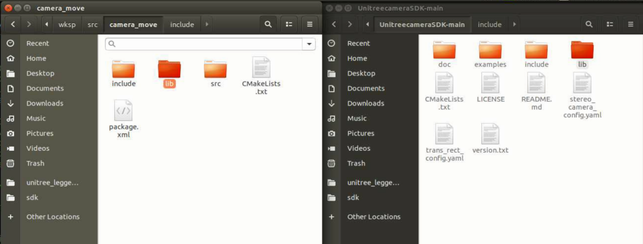Viewport: 643px width, 244px height.
Task: Open Music in camera_move sidebar
Action: (x=49, y=118)
